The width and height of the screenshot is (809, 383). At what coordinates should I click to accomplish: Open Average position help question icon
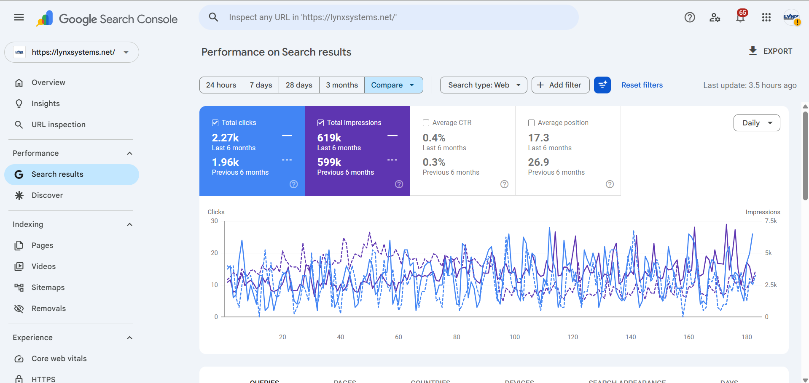click(x=610, y=184)
